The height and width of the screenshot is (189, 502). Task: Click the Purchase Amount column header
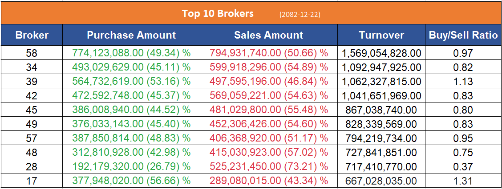[x=131, y=35]
